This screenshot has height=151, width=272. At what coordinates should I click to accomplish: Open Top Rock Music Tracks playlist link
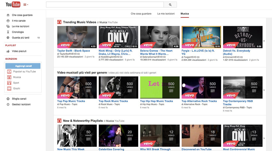click(x=113, y=101)
